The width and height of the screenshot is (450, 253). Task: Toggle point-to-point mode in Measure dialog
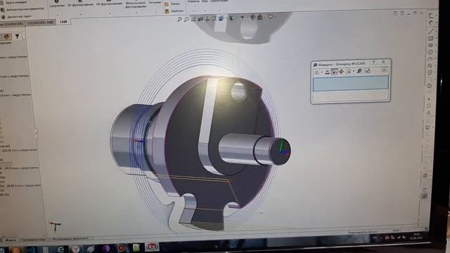pos(335,72)
